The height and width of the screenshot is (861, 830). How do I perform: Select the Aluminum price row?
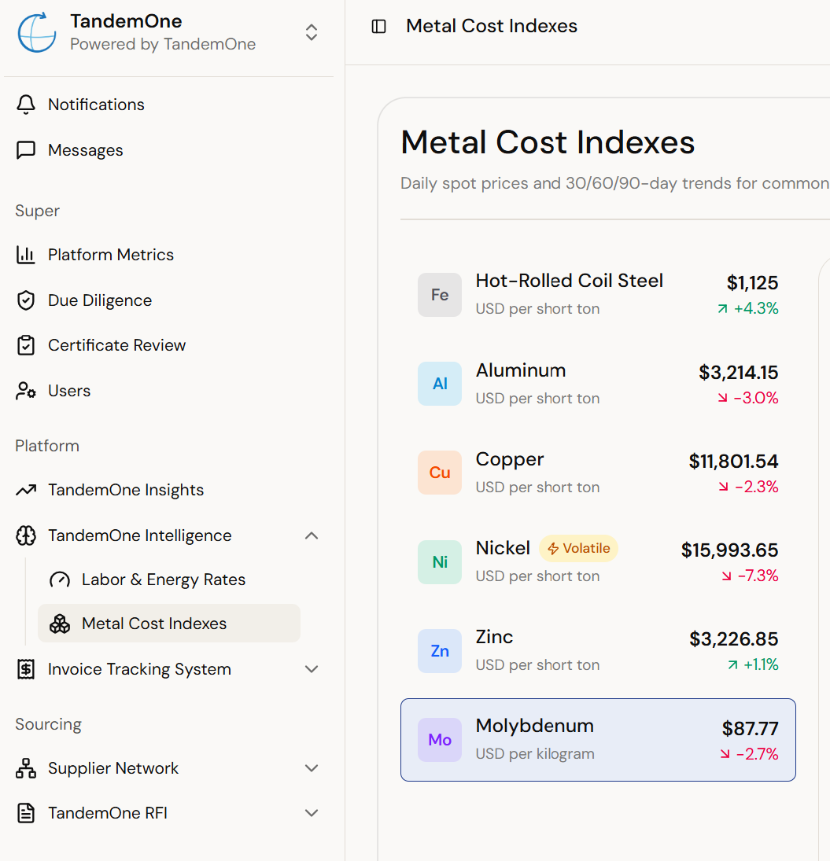(x=598, y=384)
